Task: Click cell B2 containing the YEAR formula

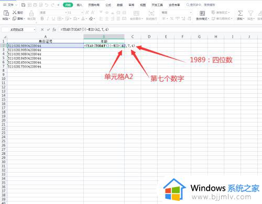Action: (x=104, y=46)
